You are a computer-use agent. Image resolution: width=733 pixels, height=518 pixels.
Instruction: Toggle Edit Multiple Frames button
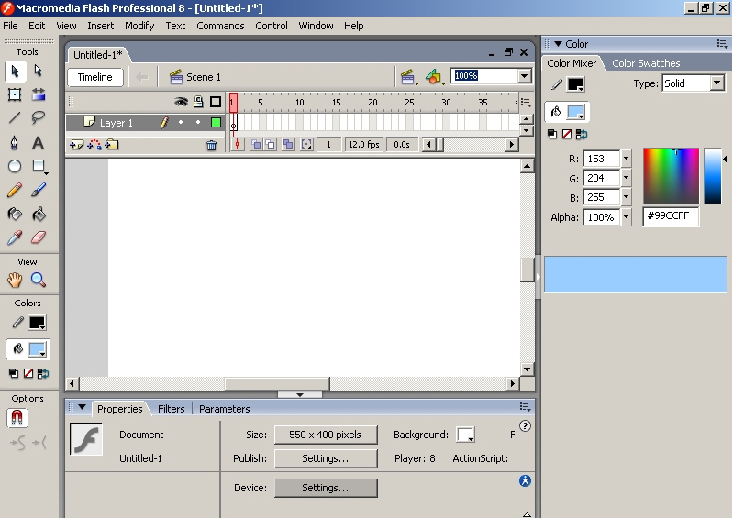coord(288,144)
